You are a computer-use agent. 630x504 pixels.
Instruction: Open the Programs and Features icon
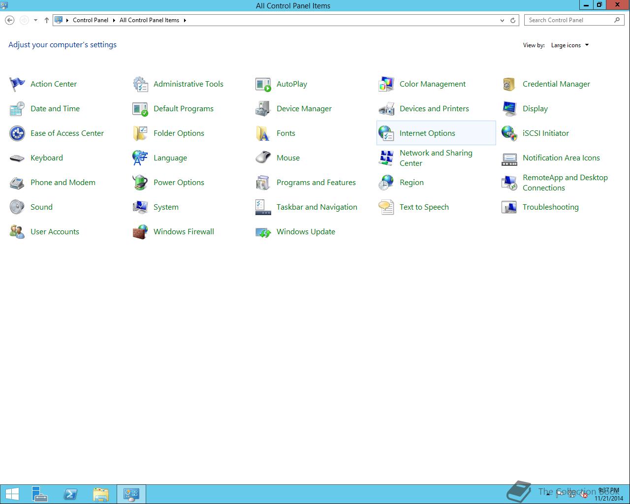(263, 183)
